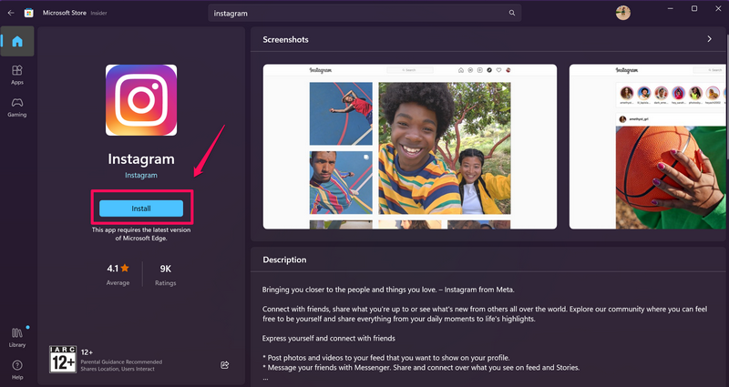Open the Library in sidebar
The height and width of the screenshot is (387, 729).
pos(17,335)
